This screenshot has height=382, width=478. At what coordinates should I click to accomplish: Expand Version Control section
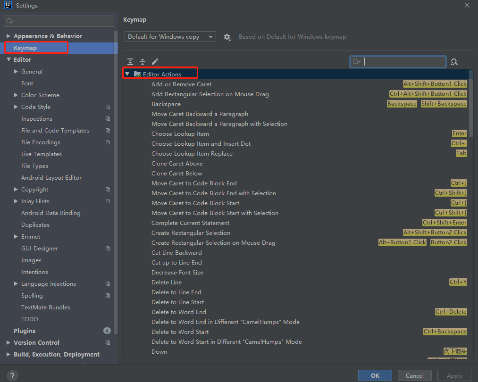tap(8, 342)
